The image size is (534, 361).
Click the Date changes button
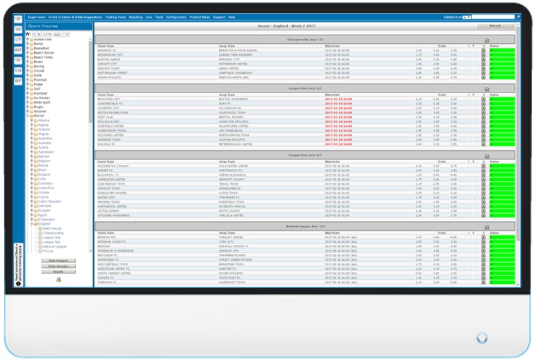tap(58, 260)
